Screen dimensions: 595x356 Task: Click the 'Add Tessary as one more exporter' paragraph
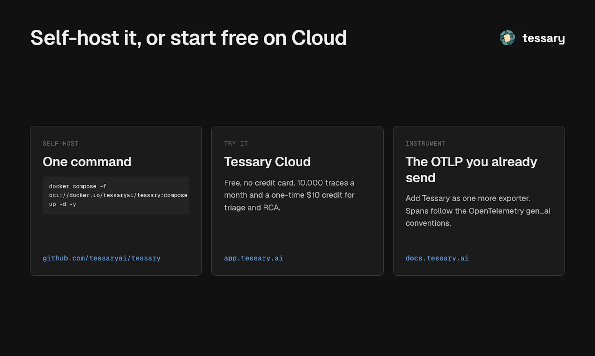pyautogui.click(x=478, y=211)
